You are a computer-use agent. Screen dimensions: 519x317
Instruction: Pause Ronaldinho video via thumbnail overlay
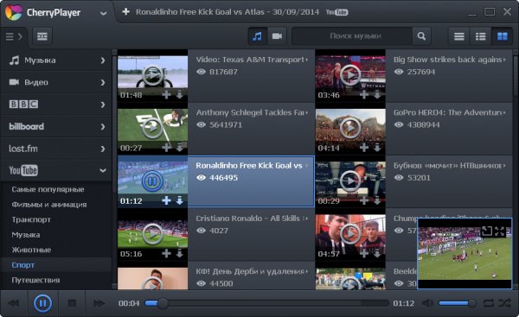coord(152,181)
